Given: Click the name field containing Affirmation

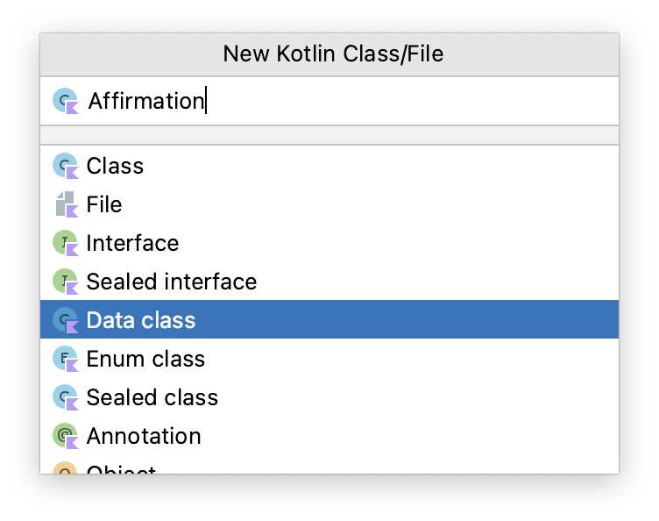Looking at the screenshot, I should point(351,101).
